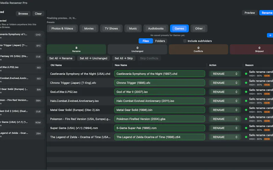
Task: Click old name God.of.War.II.PS2.iso
Action: coord(63,92)
